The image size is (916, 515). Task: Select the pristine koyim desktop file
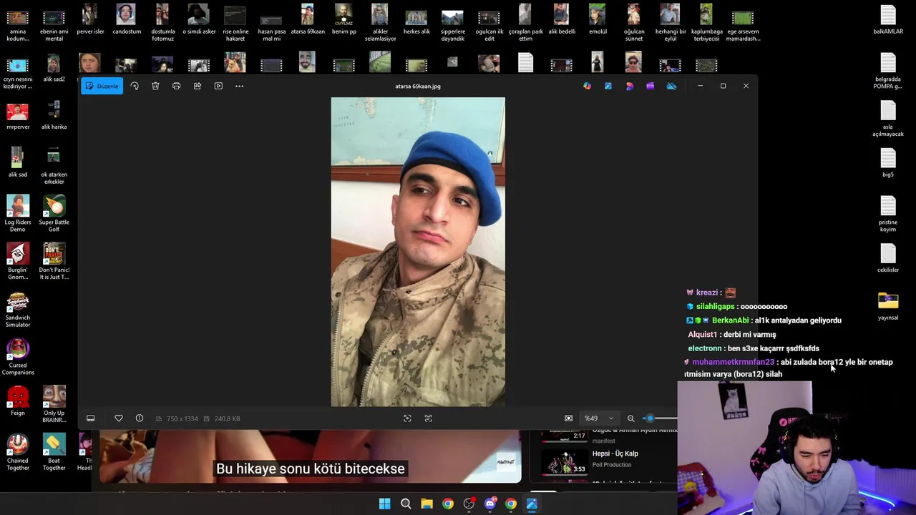pyautogui.click(x=888, y=213)
